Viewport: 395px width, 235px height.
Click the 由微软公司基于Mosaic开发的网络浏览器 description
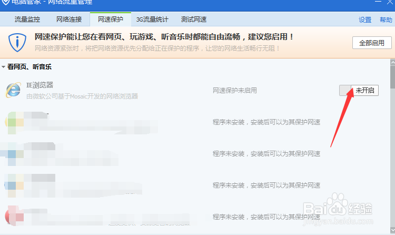82,96
